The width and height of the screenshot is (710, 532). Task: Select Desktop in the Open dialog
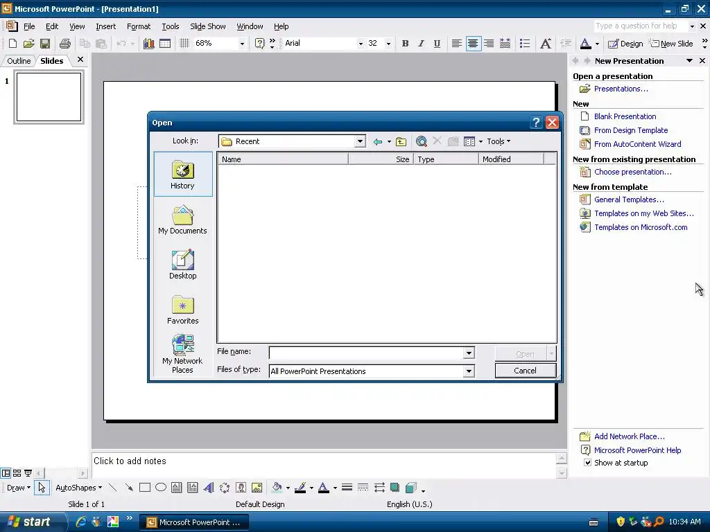click(x=183, y=265)
